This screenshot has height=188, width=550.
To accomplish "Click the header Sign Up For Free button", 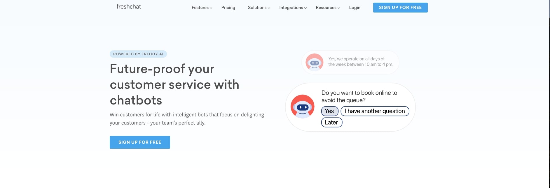I will (x=400, y=8).
